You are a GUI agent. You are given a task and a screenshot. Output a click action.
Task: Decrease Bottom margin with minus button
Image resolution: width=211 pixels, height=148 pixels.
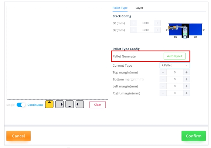coord(163,79)
